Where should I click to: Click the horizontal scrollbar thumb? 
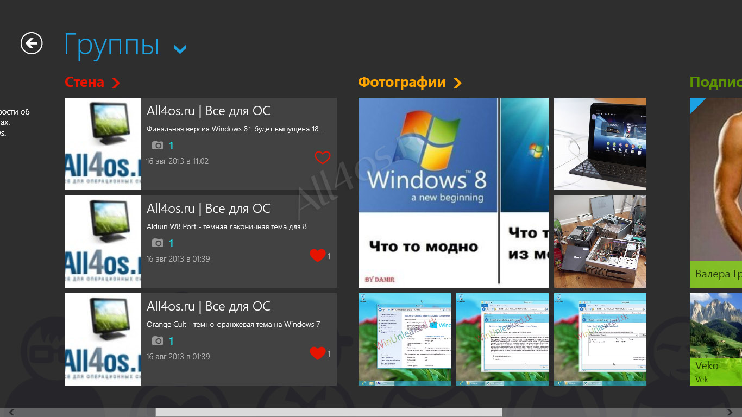click(329, 413)
